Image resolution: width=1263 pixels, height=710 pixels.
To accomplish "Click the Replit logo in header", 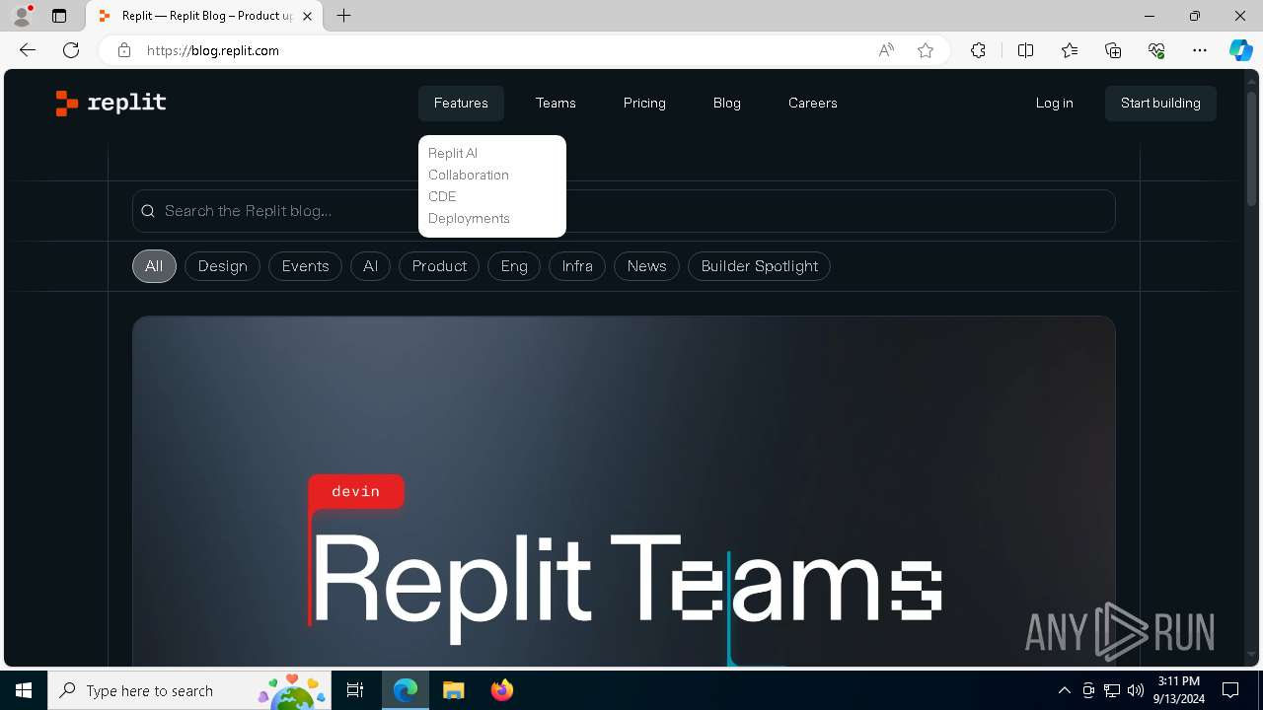I will point(111,103).
